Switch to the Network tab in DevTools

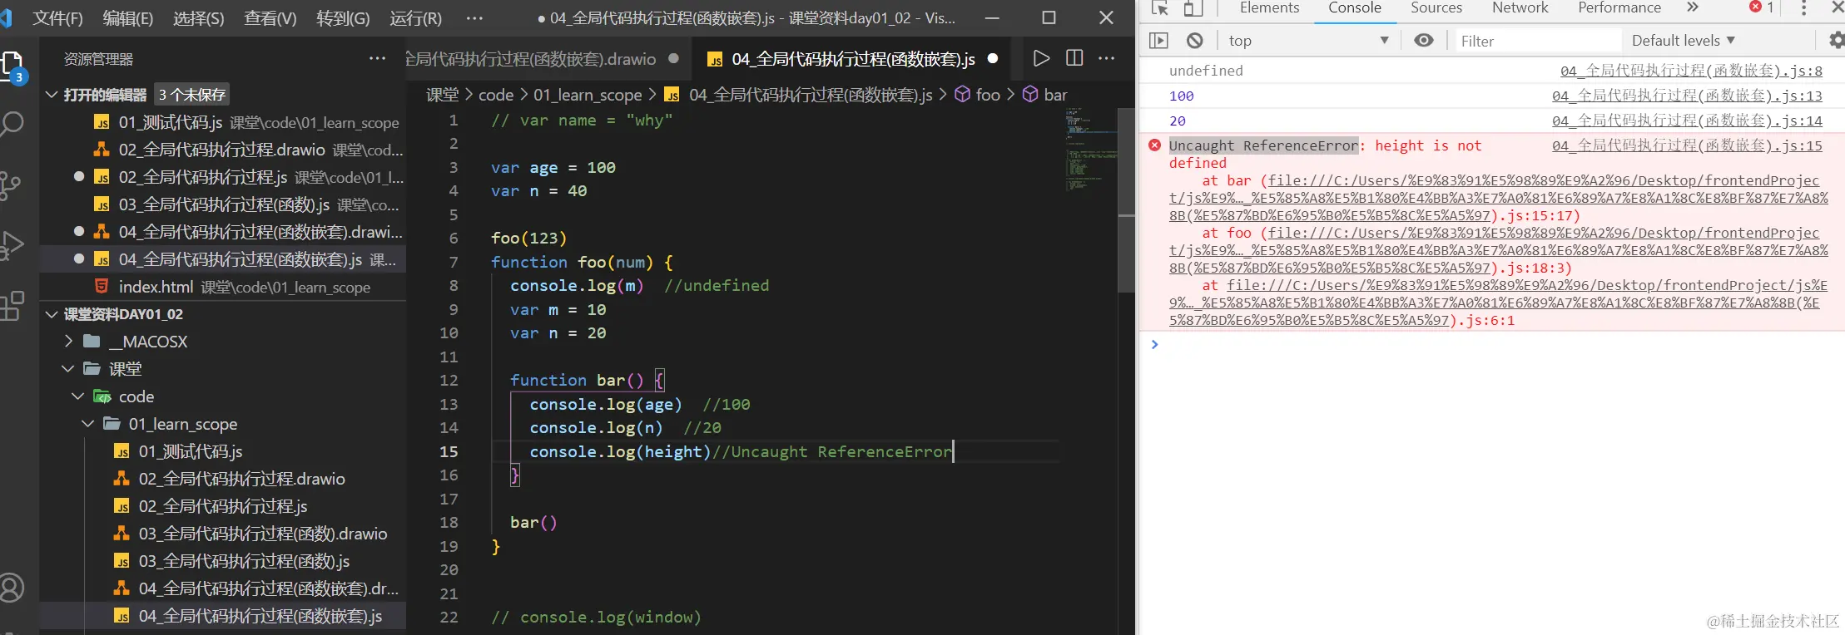[1520, 7]
